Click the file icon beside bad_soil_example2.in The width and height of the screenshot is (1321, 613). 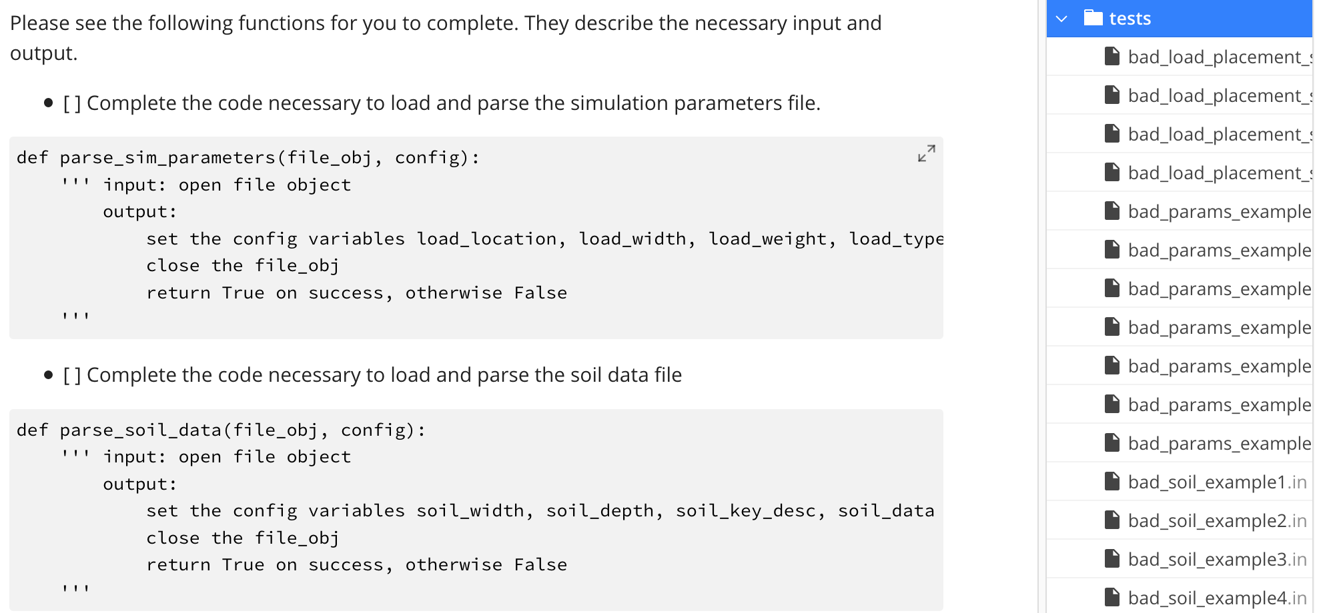pyautogui.click(x=1112, y=520)
